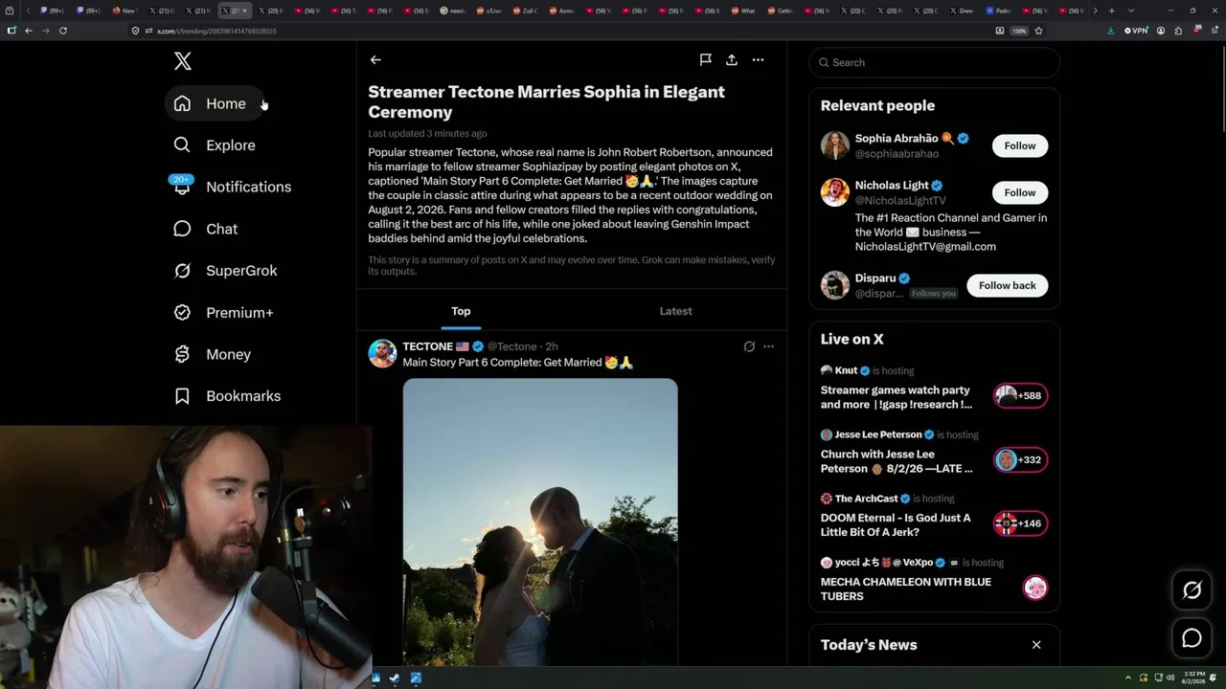Open 'MECHA CHAMELEON WITH BLUE TUBERS' live title
This screenshot has height=689, width=1226.
click(906, 589)
